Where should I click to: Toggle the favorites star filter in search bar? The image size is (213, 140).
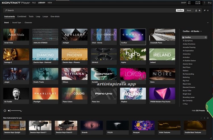[x=199, y=10]
